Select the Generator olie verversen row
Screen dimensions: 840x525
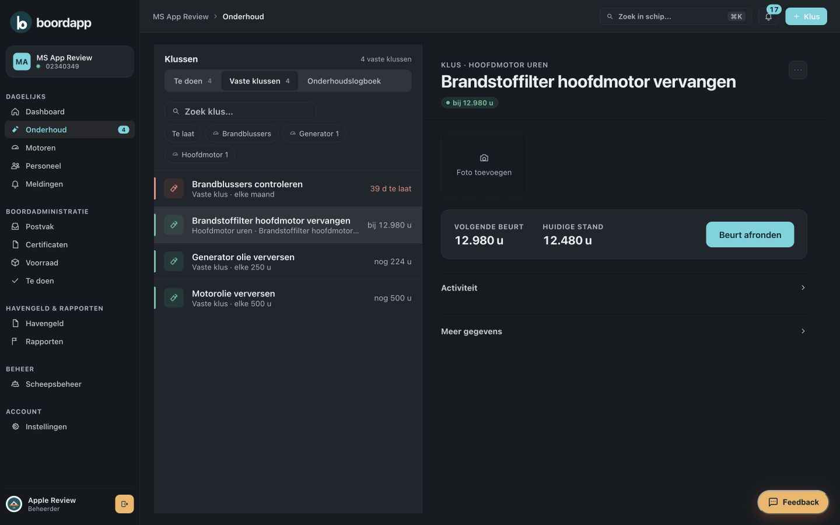(x=288, y=261)
